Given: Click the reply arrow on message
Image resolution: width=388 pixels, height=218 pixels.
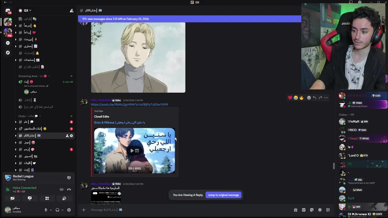Looking at the screenshot, I should 314,97.
